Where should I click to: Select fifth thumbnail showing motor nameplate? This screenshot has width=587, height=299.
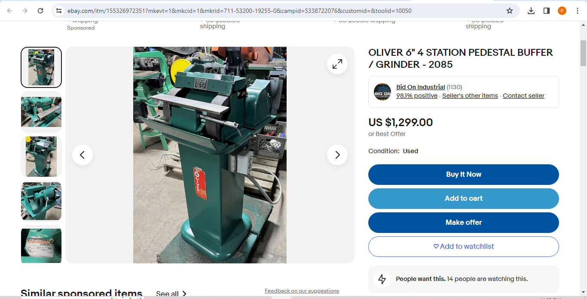point(41,245)
